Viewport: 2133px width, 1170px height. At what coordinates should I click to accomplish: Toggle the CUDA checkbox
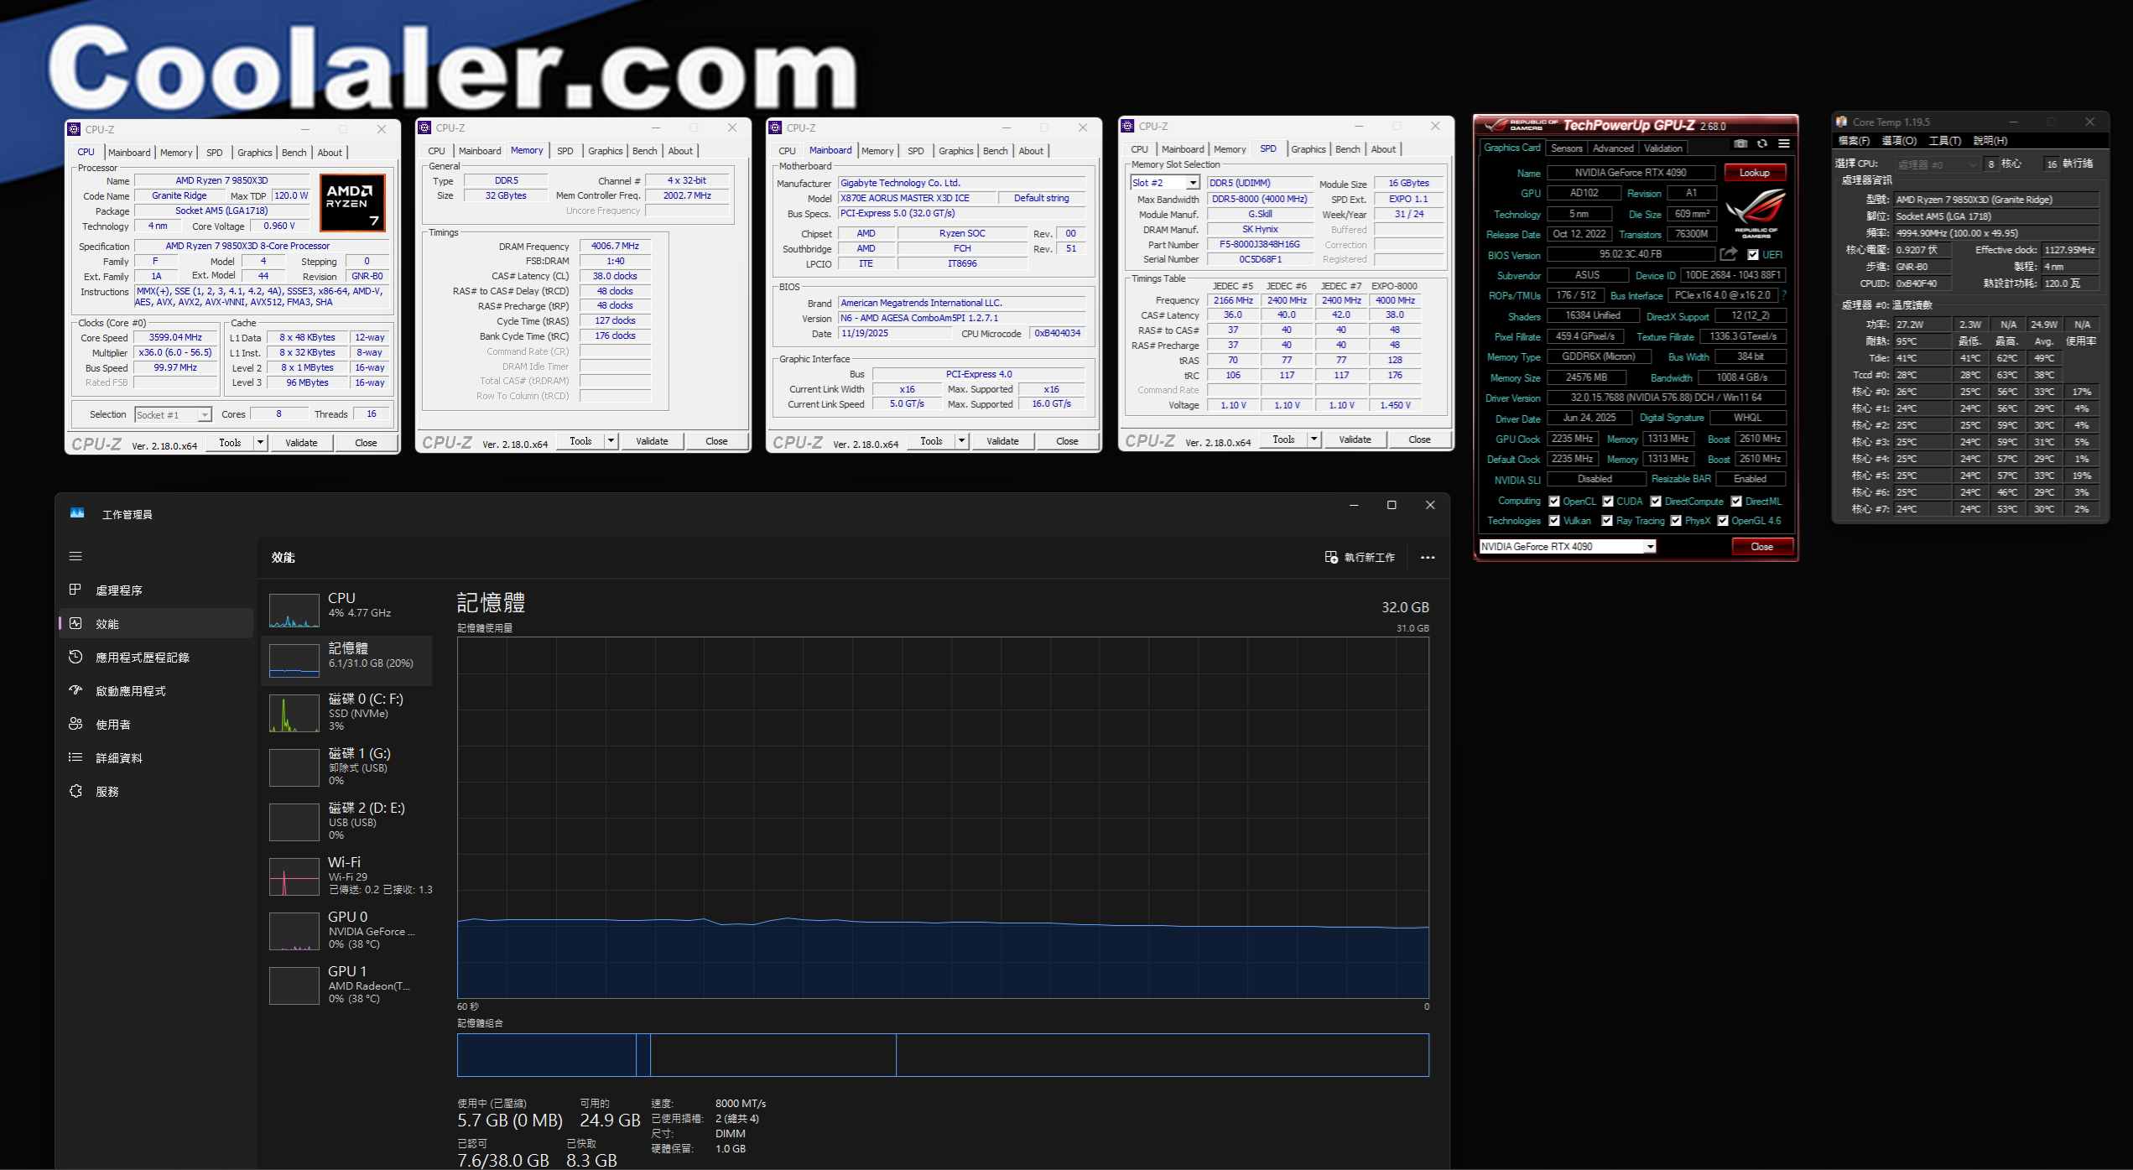pos(1608,502)
